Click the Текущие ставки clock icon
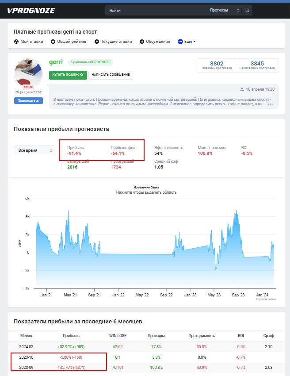290x376 pixels. click(97, 42)
